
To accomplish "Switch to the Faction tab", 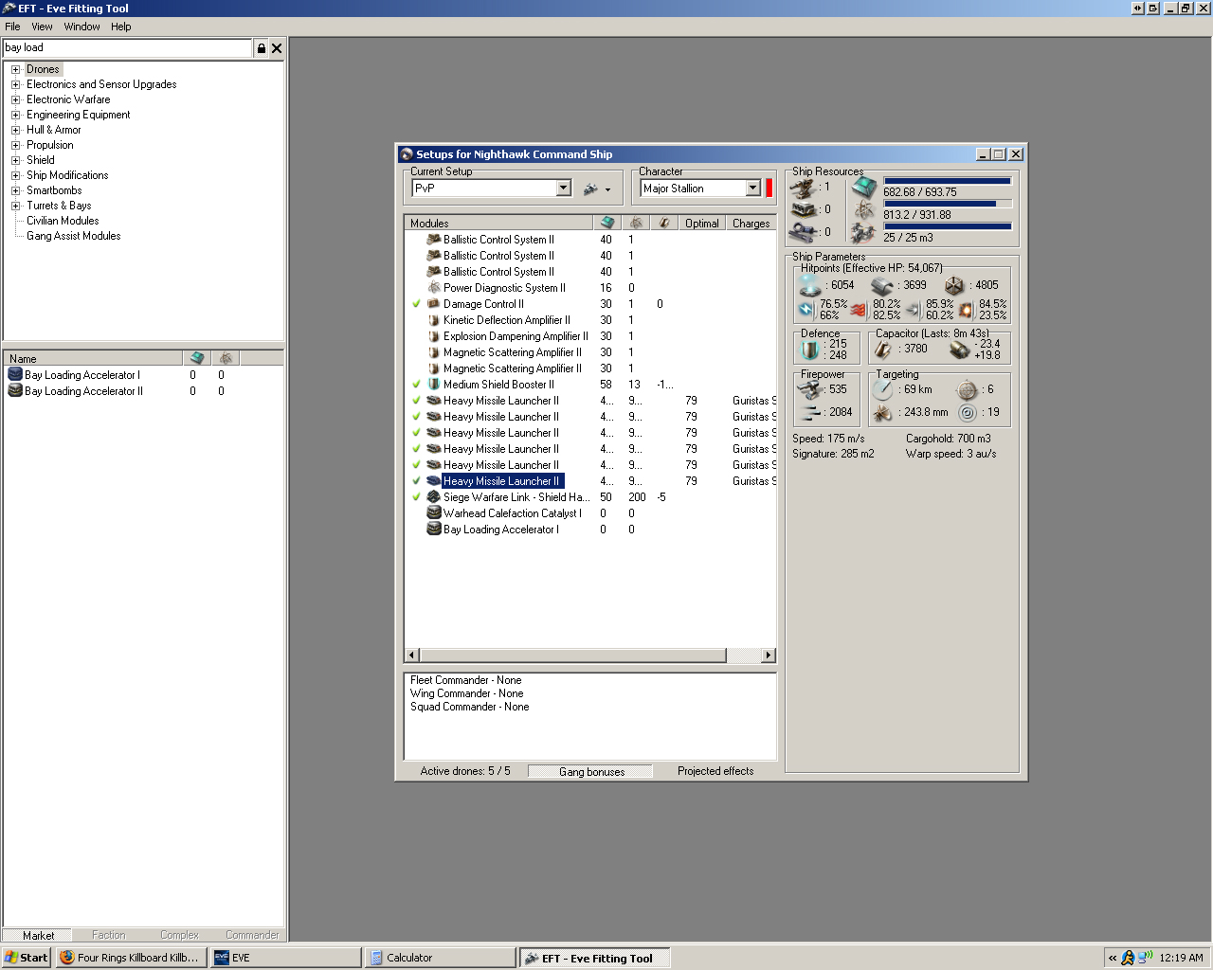I will point(109,935).
